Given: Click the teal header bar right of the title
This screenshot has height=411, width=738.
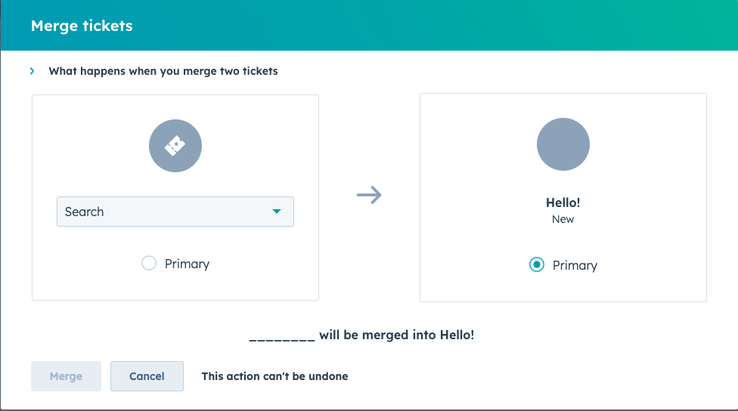Looking at the screenshot, I should tap(454, 26).
